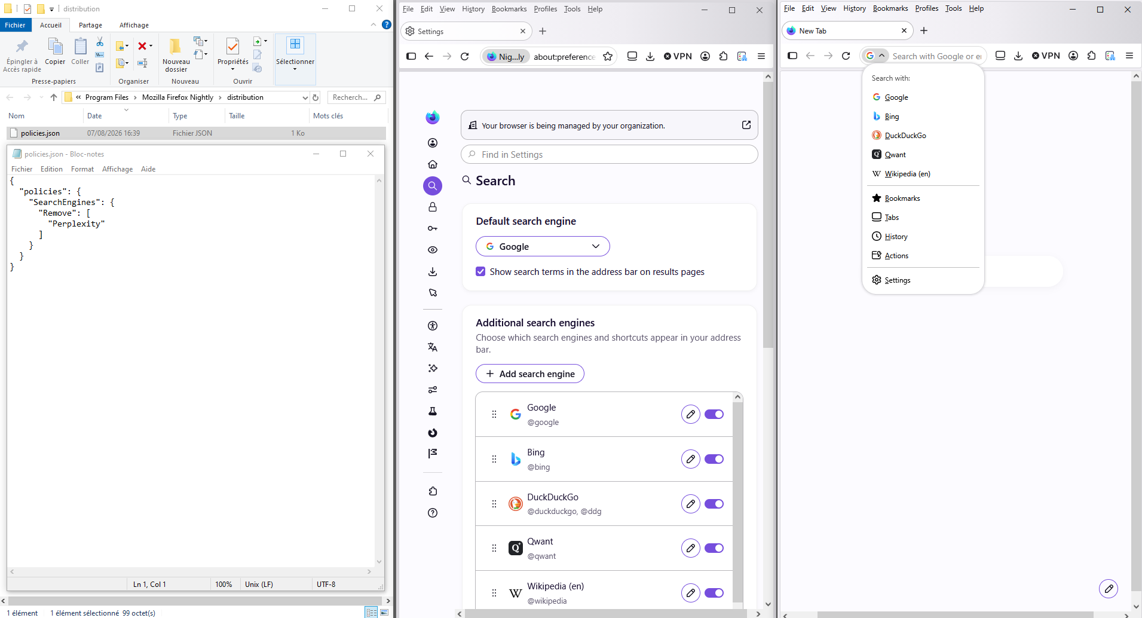Open downloads panel in New Tab window

coord(1018,56)
